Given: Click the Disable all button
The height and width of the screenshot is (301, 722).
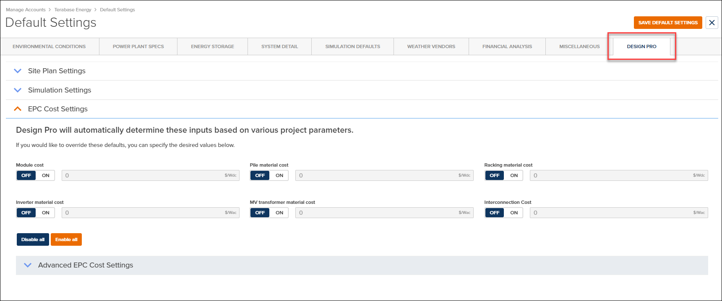Looking at the screenshot, I should (x=33, y=239).
